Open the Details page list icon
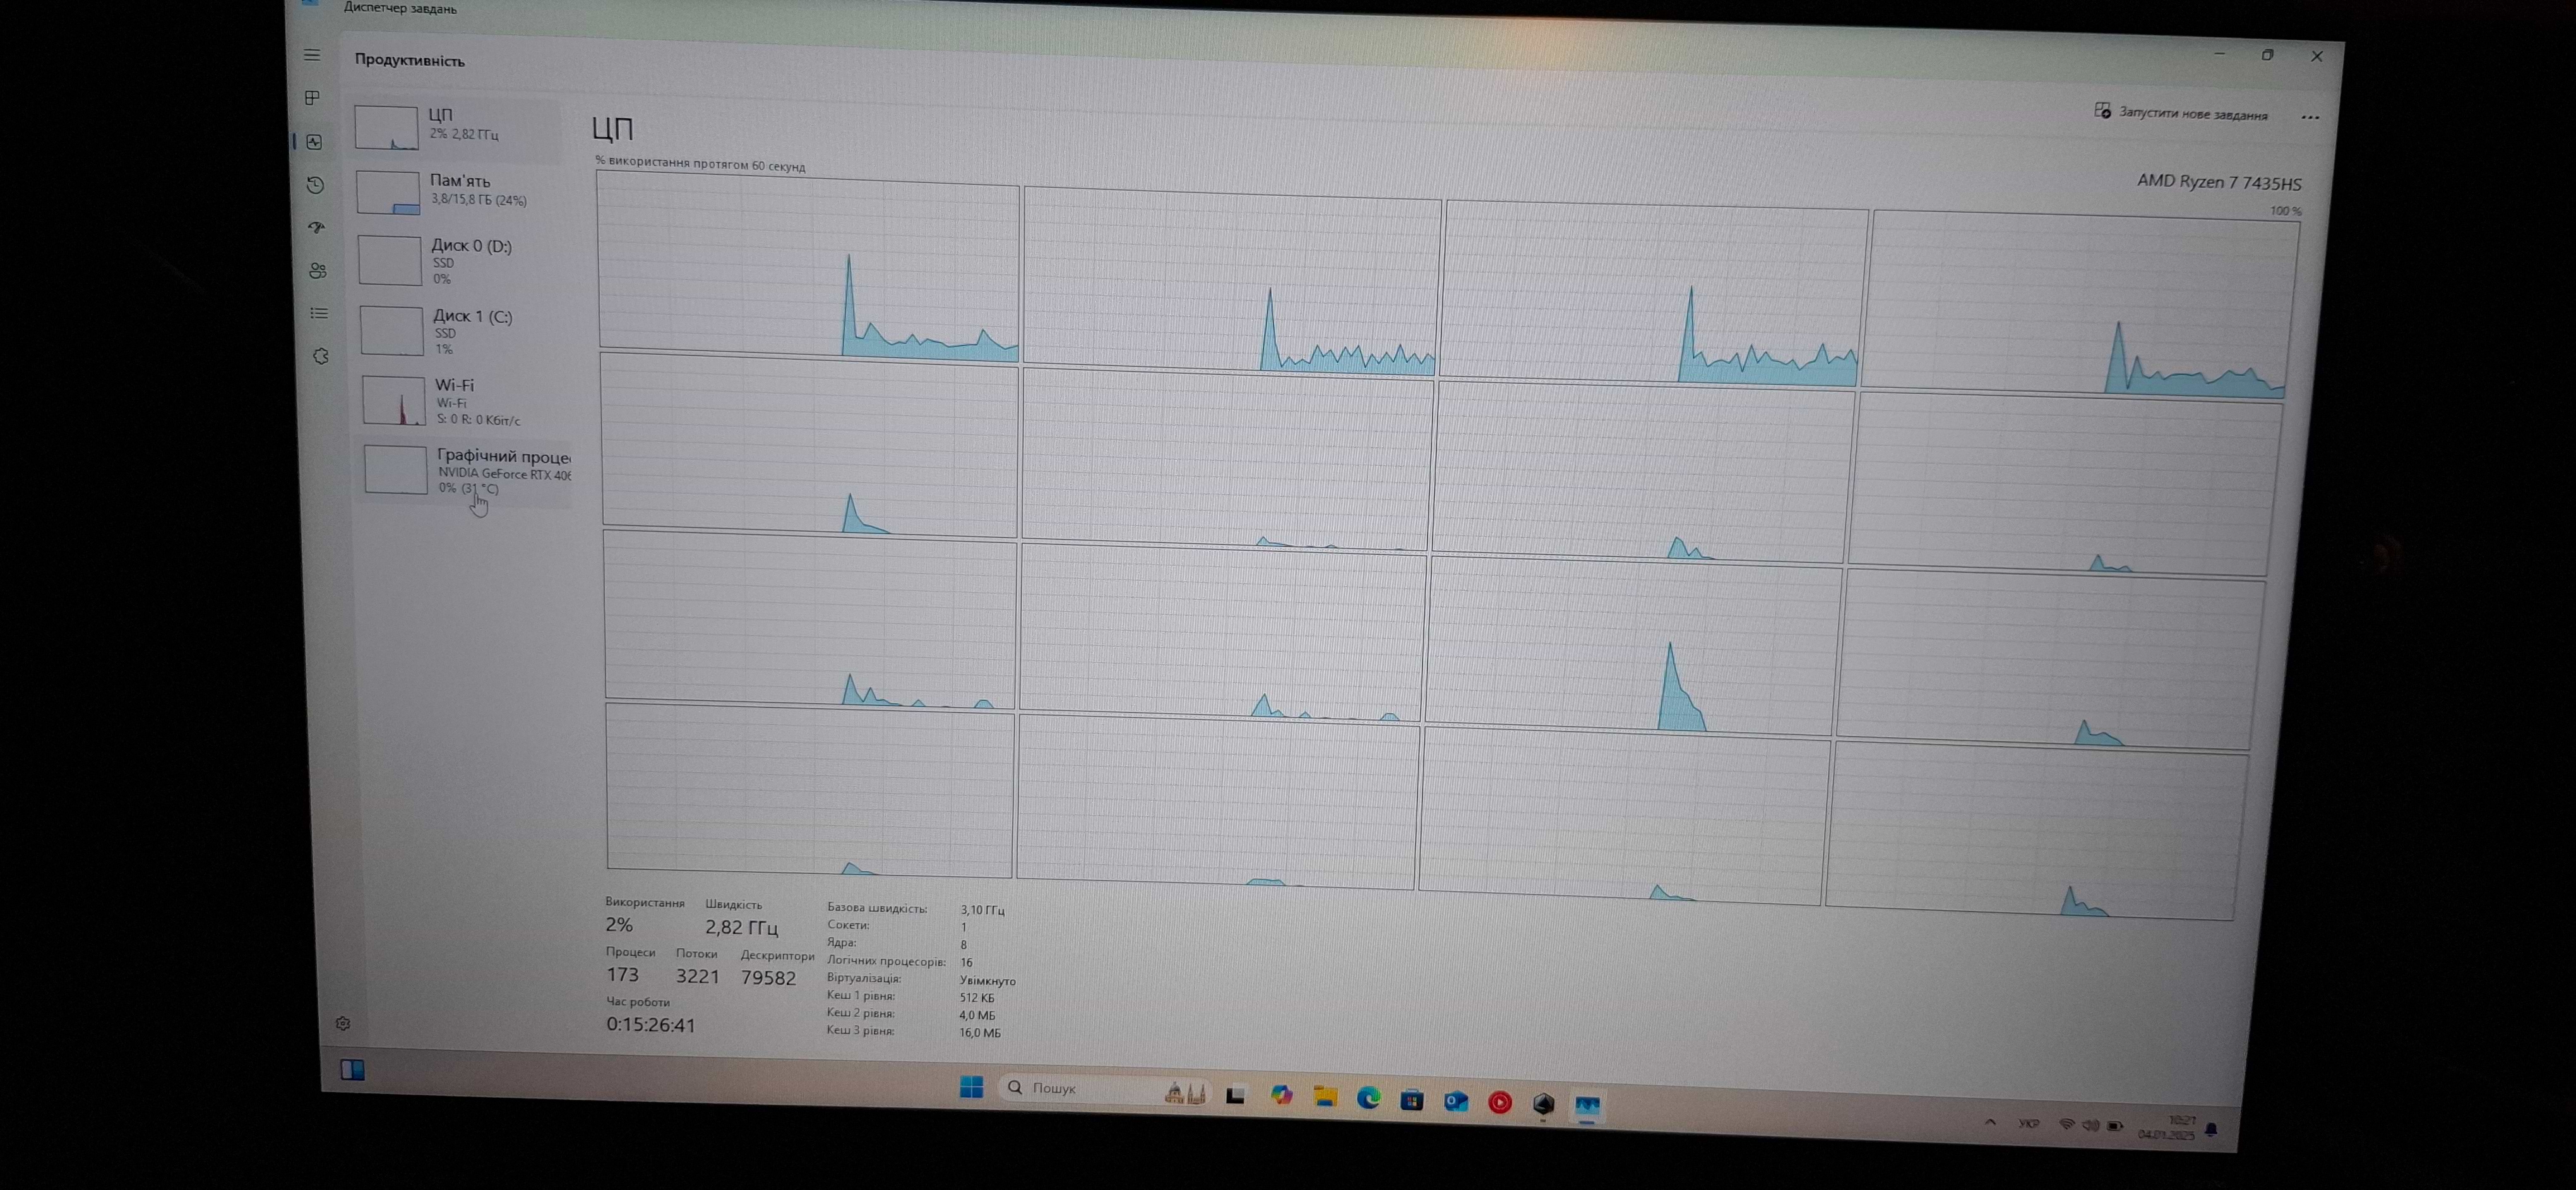Image resolution: width=2576 pixels, height=1190 pixels. click(x=319, y=314)
